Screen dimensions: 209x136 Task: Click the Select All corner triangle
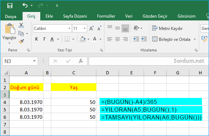click(6, 73)
